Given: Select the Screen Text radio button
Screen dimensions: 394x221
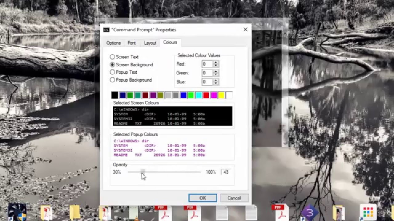Looking at the screenshot, I should (x=112, y=57).
